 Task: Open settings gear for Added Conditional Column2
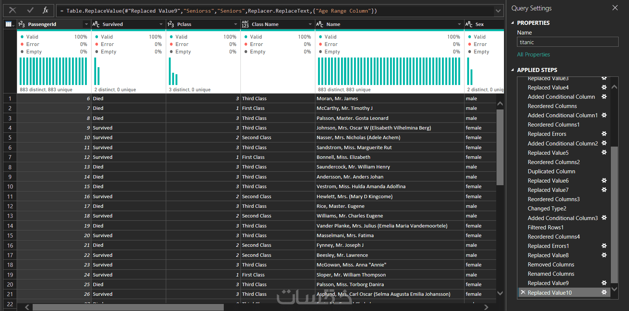[604, 143]
